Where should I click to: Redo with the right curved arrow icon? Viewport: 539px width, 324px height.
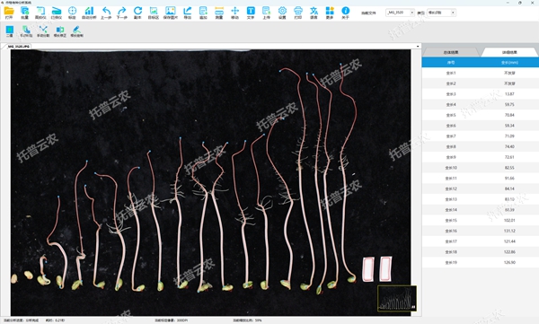[x=121, y=13]
